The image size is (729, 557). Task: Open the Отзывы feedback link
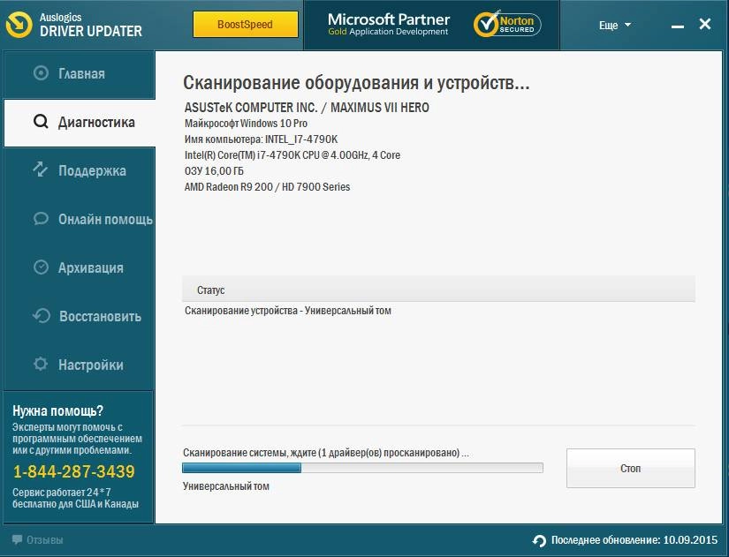(38, 540)
